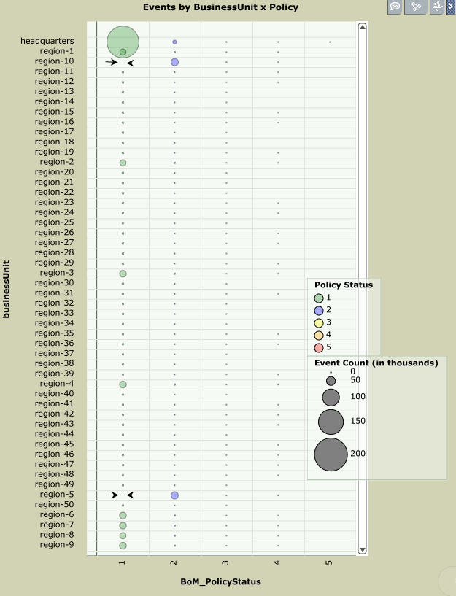The width and height of the screenshot is (456, 596).
Task: Click the region-10 status 2 blue bubble
Action: (174, 62)
